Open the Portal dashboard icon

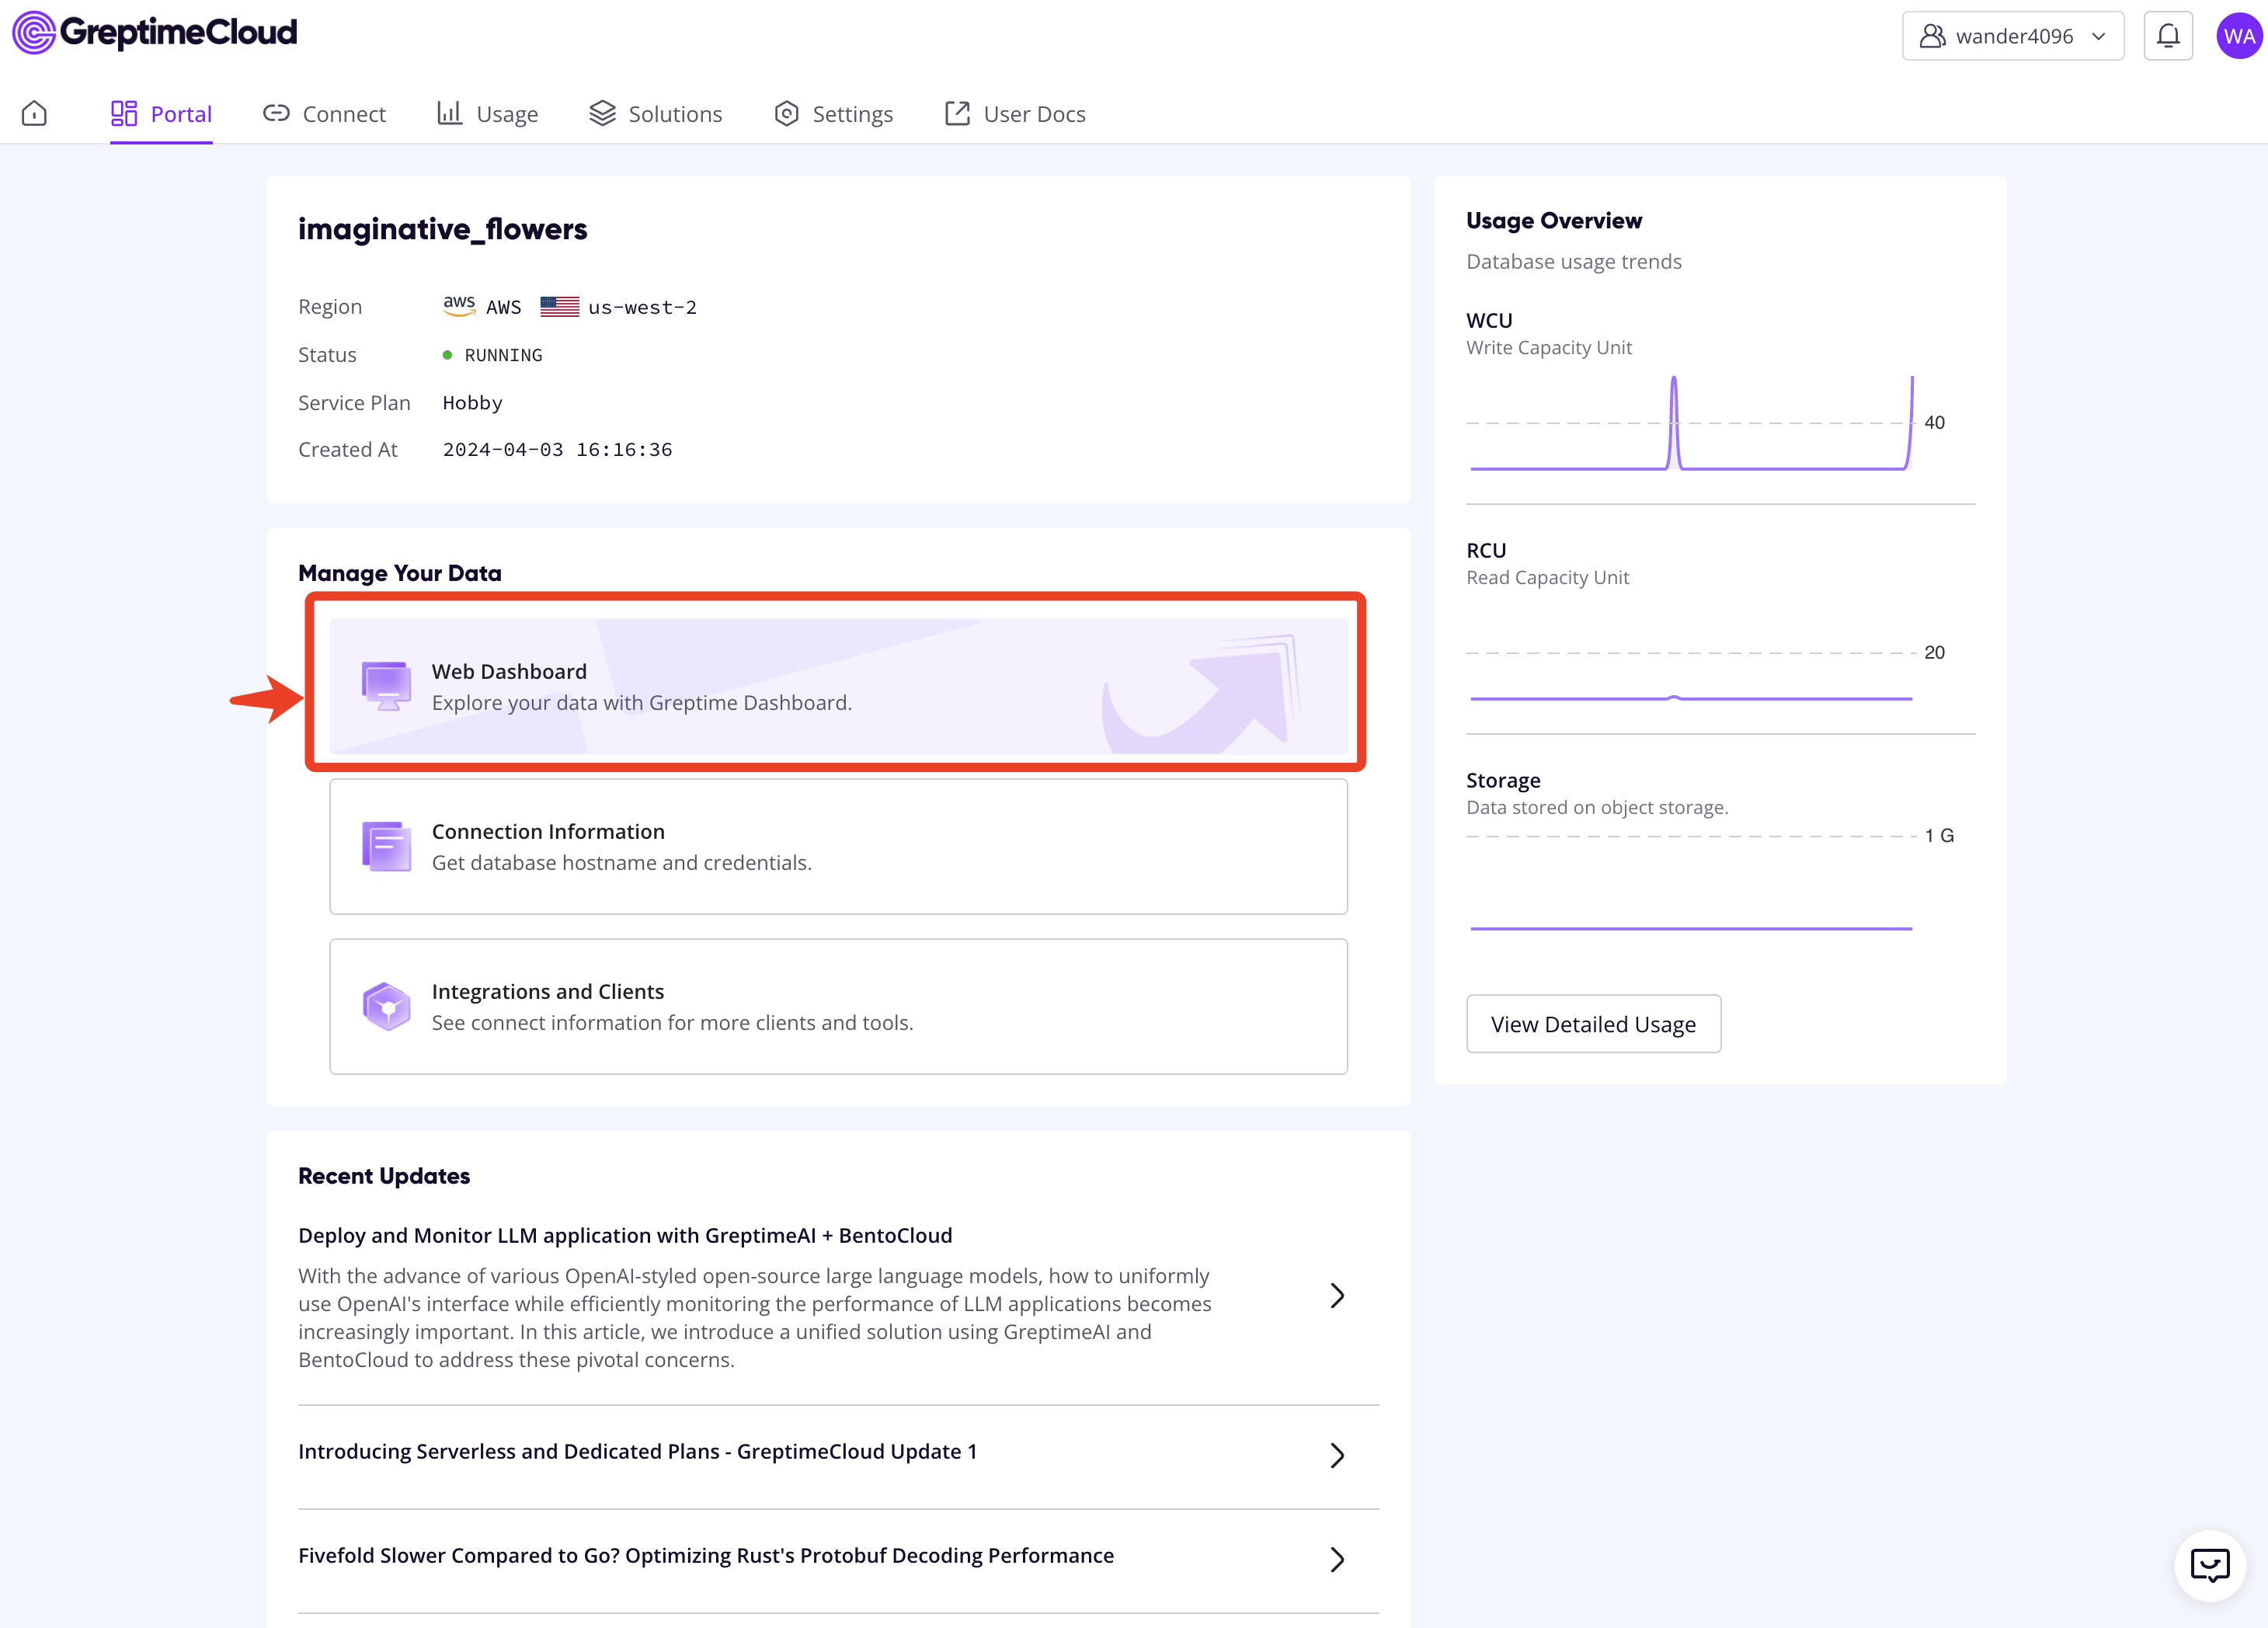coord(123,113)
